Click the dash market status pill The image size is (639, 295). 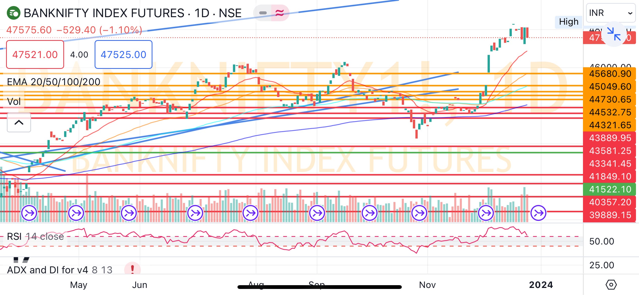pyautogui.click(x=263, y=13)
